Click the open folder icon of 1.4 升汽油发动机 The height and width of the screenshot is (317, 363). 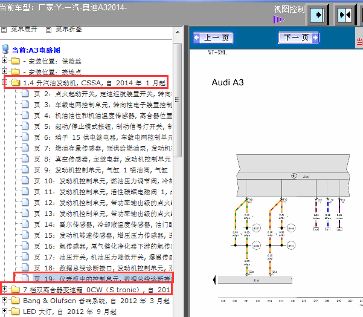tap(15, 82)
